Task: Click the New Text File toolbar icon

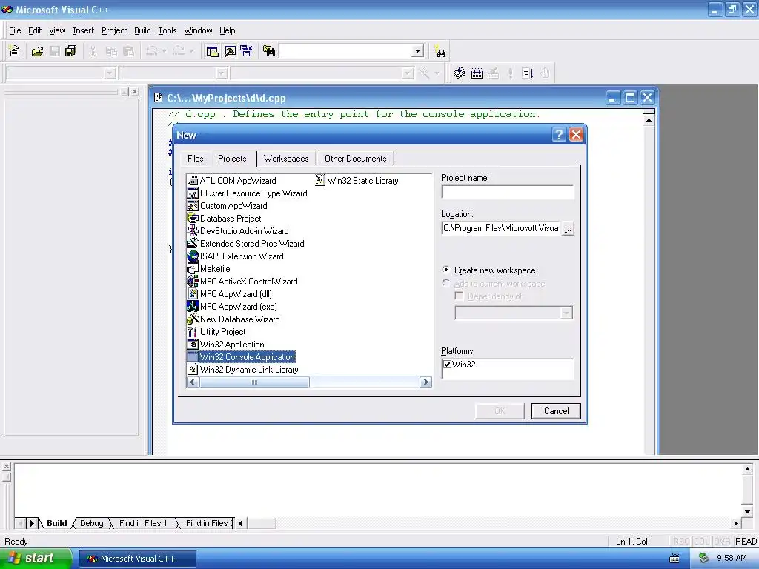Action: pos(15,51)
